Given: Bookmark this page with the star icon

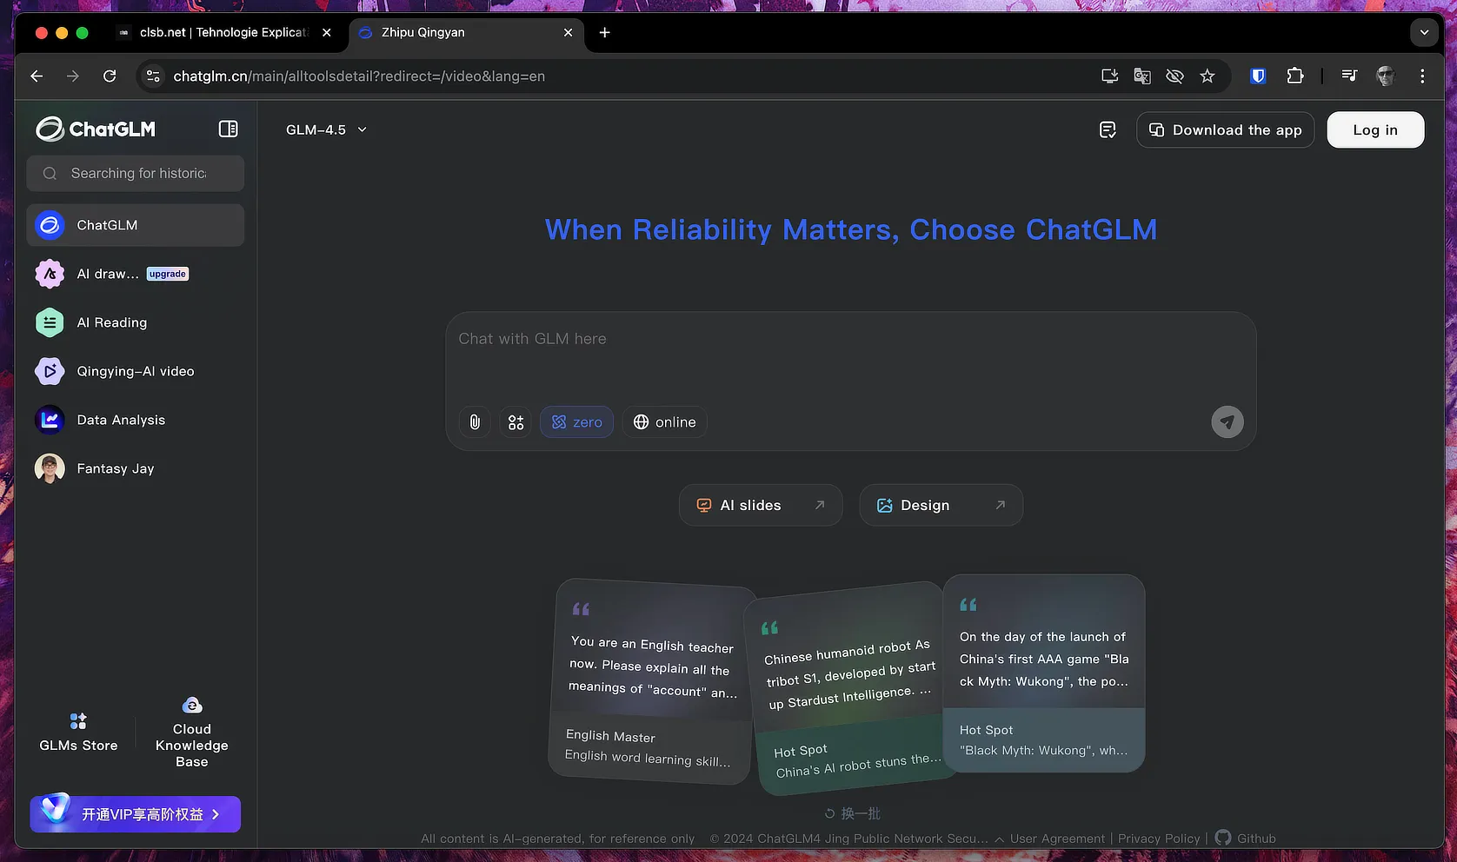Looking at the screenshot, I should (1208, 76).
